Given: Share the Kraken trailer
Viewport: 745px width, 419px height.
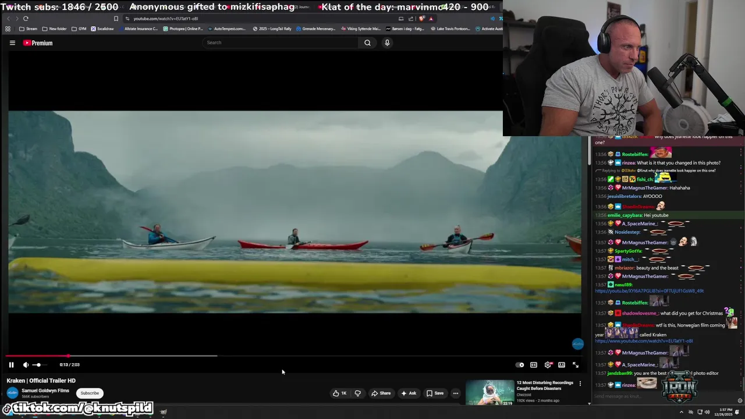Looking at the screenshot, I should pyautogui.click(x=381, y=393).
